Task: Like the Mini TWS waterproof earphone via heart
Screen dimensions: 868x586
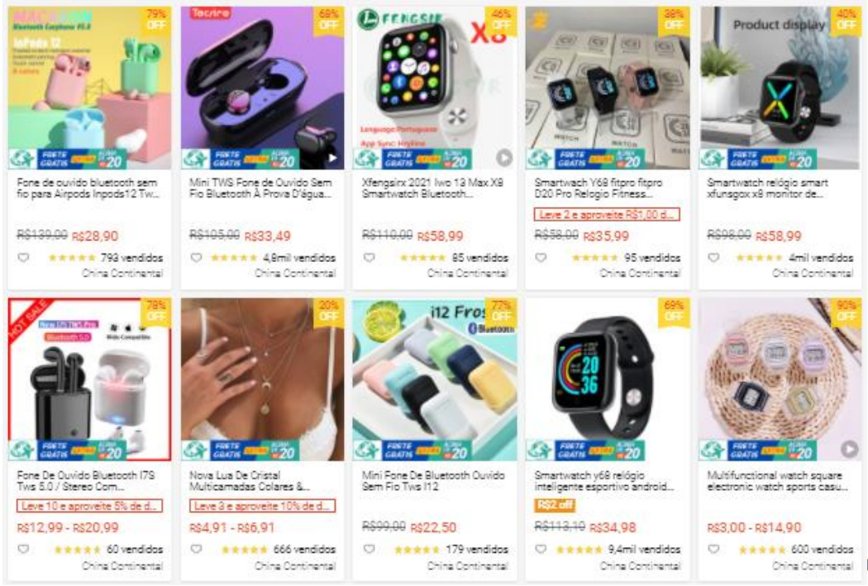Action: pos(196,258)
